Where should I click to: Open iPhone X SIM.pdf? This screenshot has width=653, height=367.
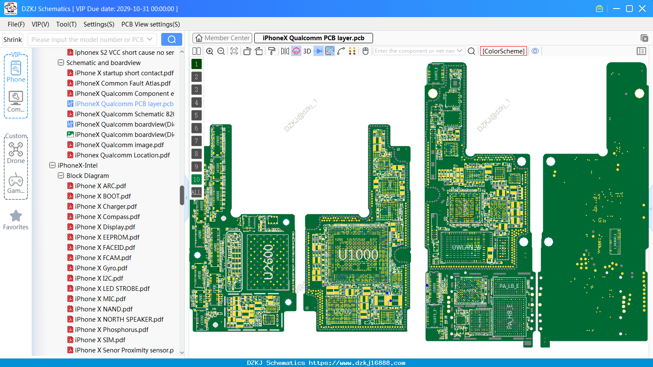tap(100, 340)
